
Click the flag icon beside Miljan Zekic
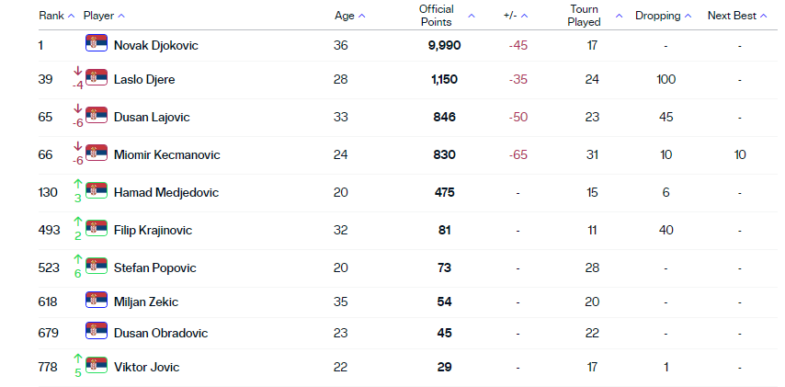97,301
